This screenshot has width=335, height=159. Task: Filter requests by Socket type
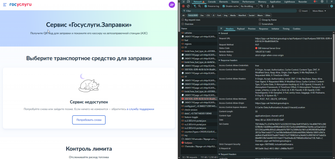pyautogui.click(x=251, y=15)
